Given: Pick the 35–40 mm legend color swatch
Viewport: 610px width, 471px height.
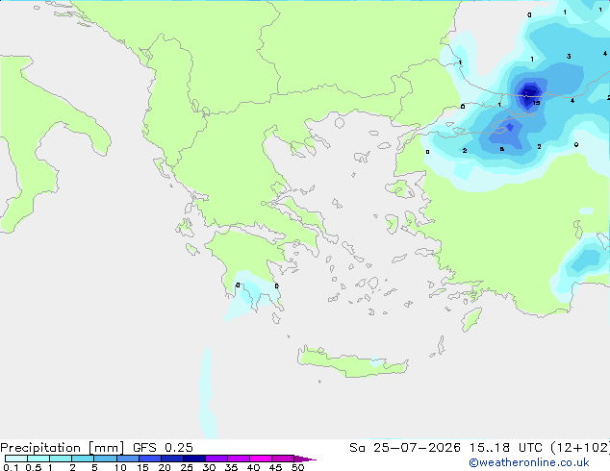Looking at the screenshot, I should tap(239, 459).
